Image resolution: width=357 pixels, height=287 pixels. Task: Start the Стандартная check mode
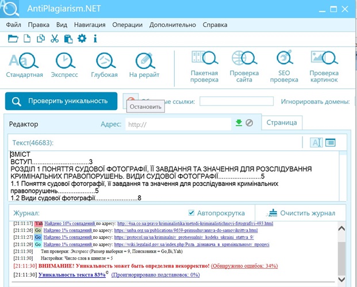24,65
